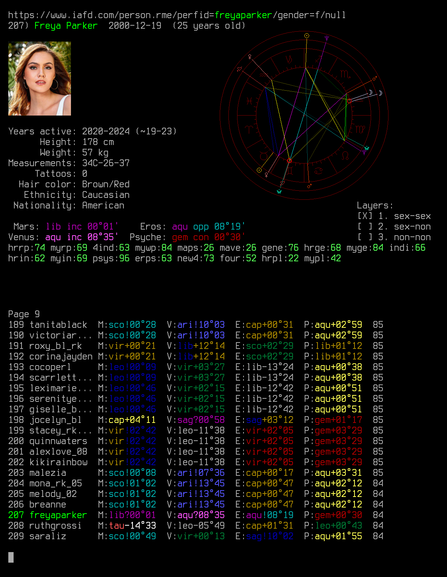This screenshot has width=447, height=577.
Task: Click the Aries glyph in the zodiac wheel
Action: click(x=249, y=129)
